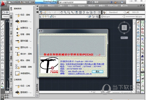Select the Circle tool in Draw toolbar
This screenshot has height=100, width=146.
coord(2,42)
